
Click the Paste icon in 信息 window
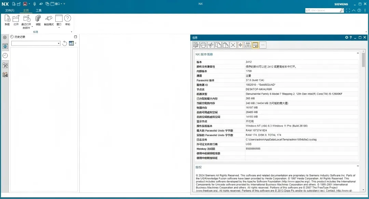pyautogui.click(x=225, y=45)
